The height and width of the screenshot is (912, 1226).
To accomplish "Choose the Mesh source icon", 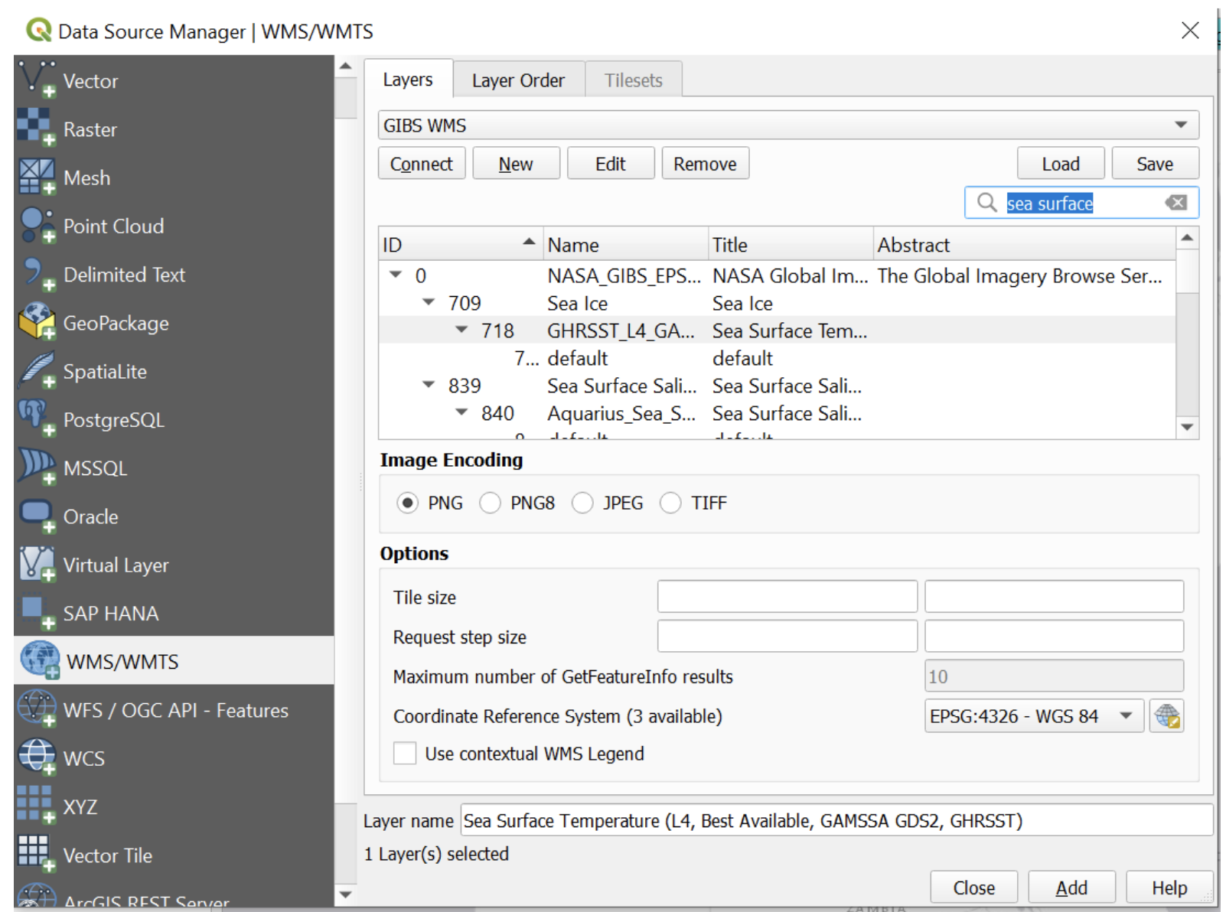I will 37,177.
